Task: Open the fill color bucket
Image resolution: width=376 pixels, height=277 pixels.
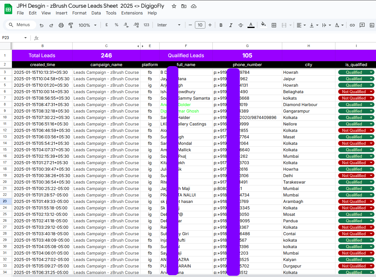Action: coord(263,25)
